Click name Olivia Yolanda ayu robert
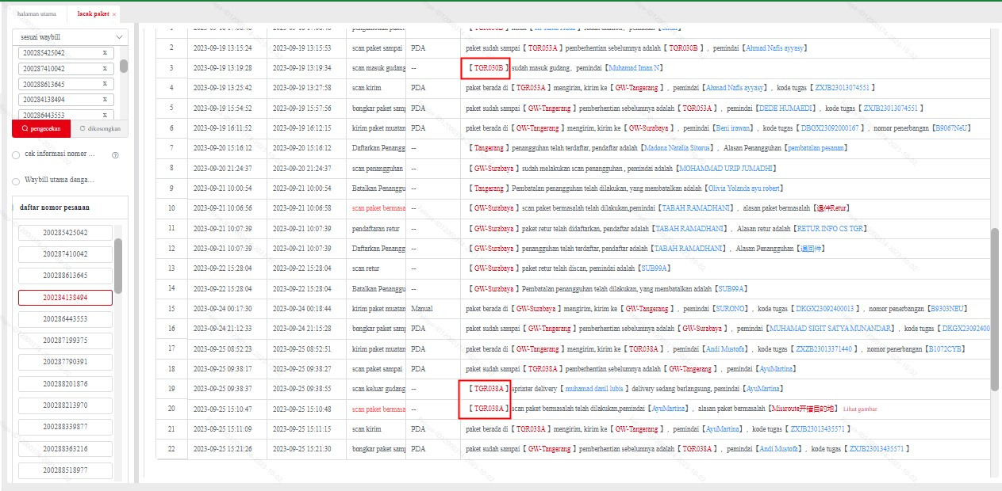1002x491 pixels. tap(746, 188)
